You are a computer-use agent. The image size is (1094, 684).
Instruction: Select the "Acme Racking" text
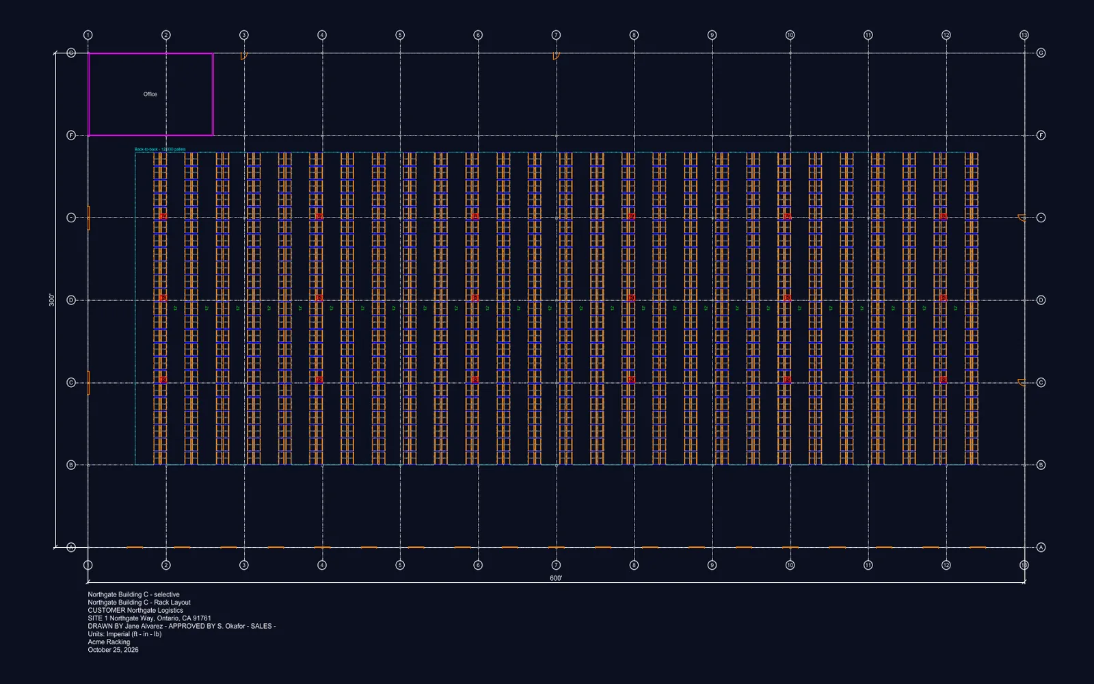(x=109, y=642)
